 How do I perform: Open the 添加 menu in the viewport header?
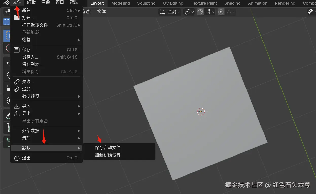pyautogui.click(x=87, y=12)
